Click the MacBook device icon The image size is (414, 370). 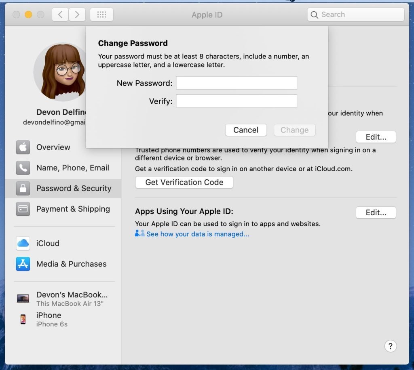tap(23, 299)
